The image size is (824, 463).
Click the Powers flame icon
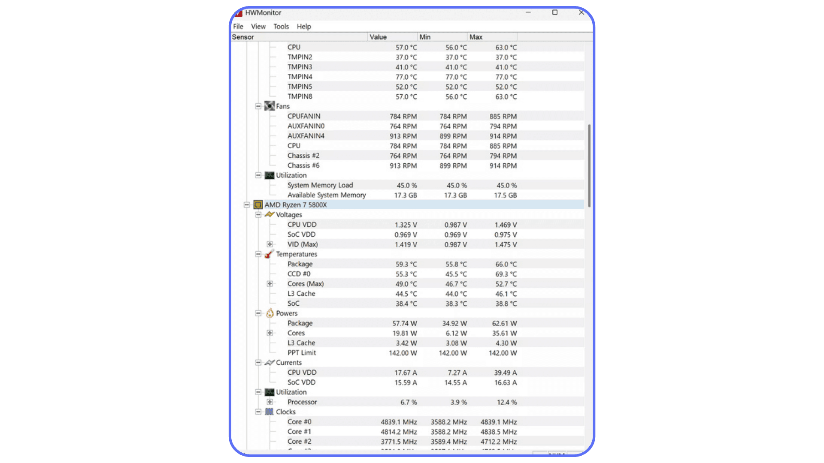click(270, 313)
